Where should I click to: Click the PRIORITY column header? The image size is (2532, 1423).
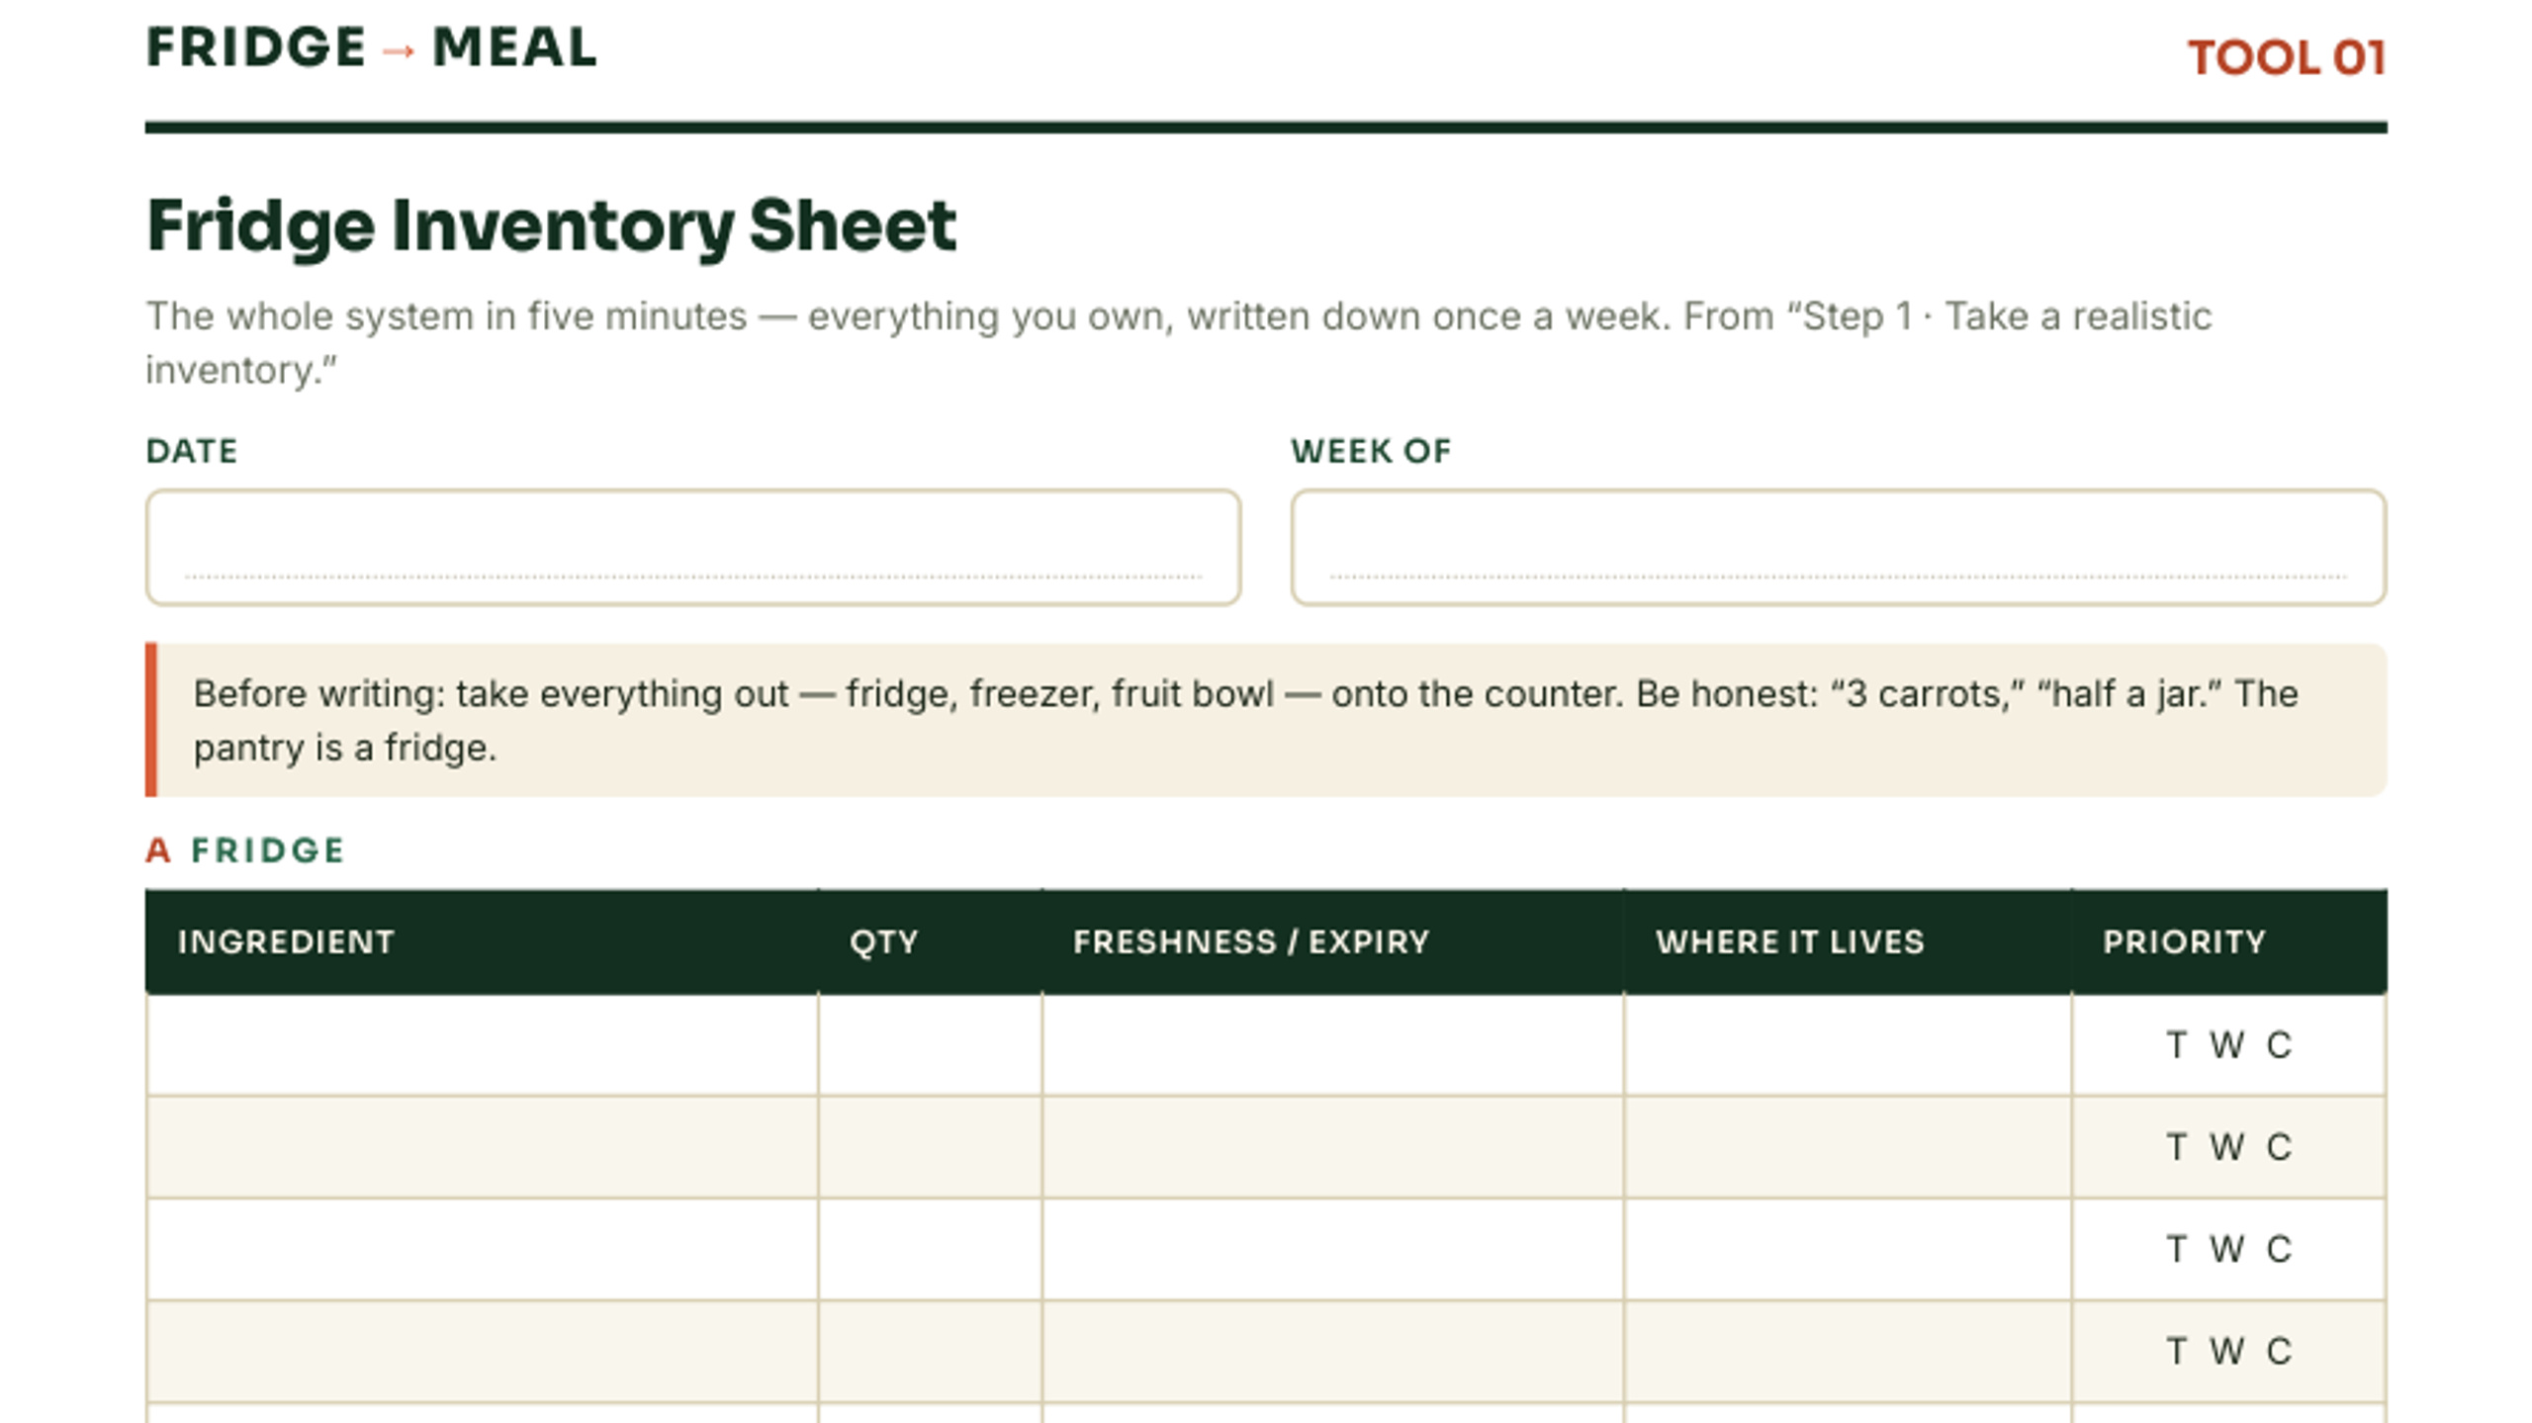click(x=2229, y=941)
